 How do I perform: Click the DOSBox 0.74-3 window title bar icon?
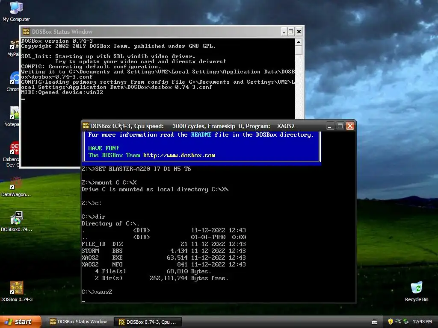point(86,126)
